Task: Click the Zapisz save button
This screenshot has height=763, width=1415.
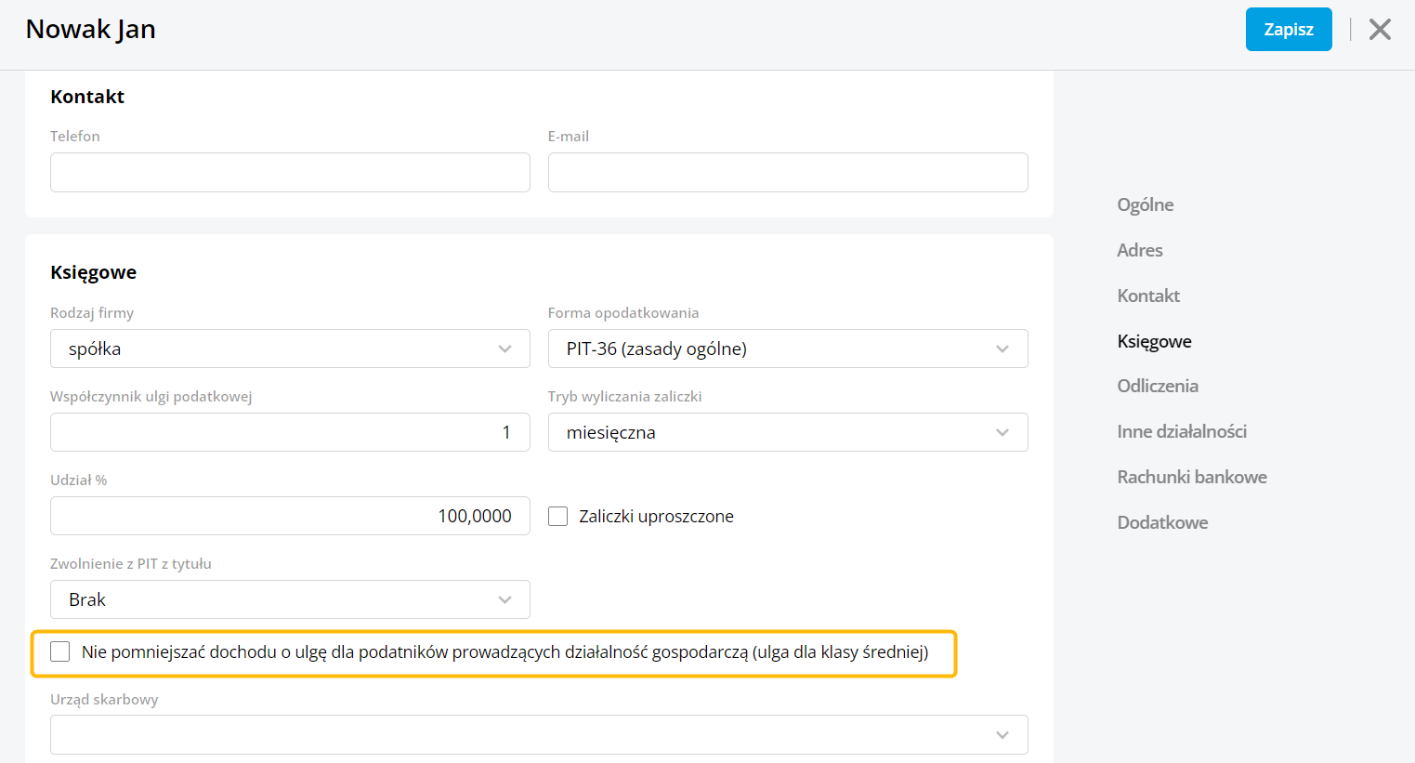Action: click(1288, 30)
